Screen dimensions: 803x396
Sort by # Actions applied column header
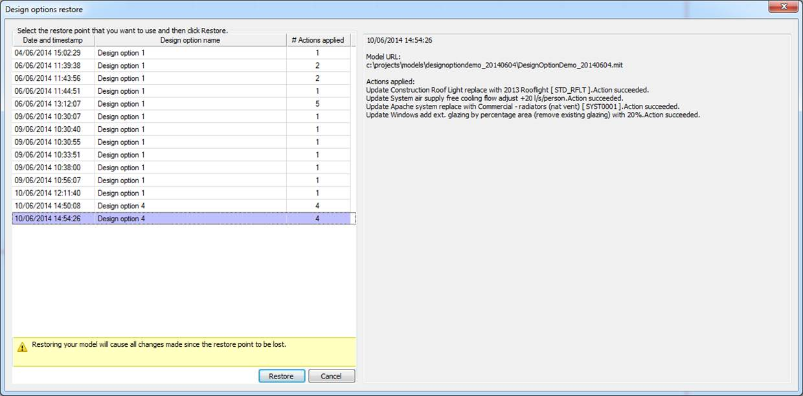(x=317, y=40)
